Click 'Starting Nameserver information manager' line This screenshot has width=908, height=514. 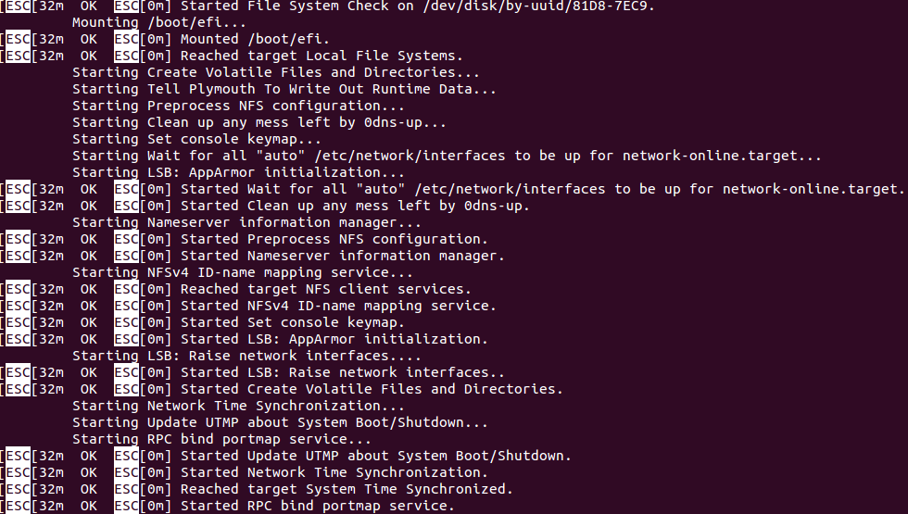[x=246, y=223]
